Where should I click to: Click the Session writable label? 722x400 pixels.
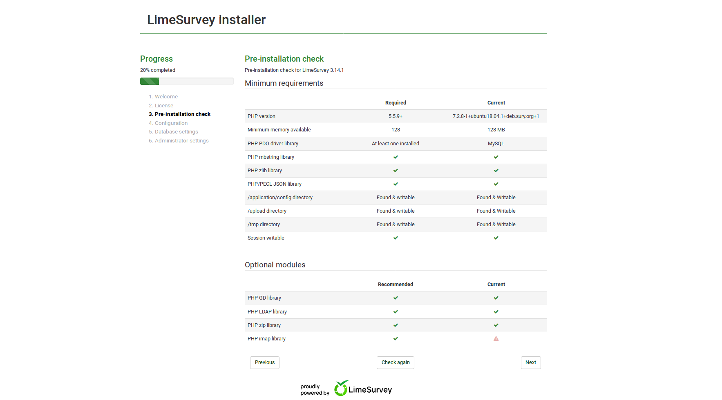(266, 238)
